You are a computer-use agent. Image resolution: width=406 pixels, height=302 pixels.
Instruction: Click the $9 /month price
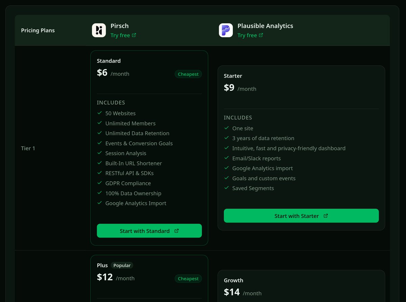pos(240,88)
